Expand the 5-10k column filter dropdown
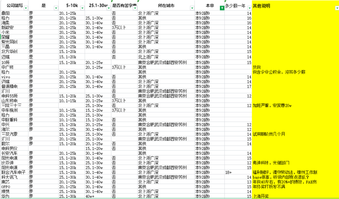339x199 pixels. coord(82,9)
